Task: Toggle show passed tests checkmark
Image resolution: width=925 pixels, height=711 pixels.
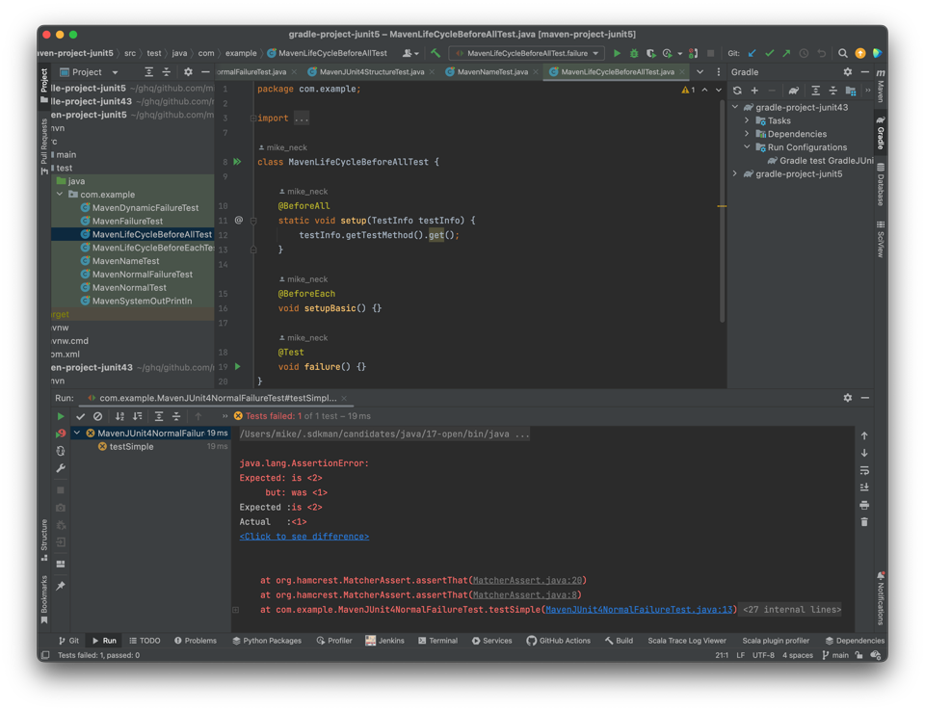Action: coord(81,416)
